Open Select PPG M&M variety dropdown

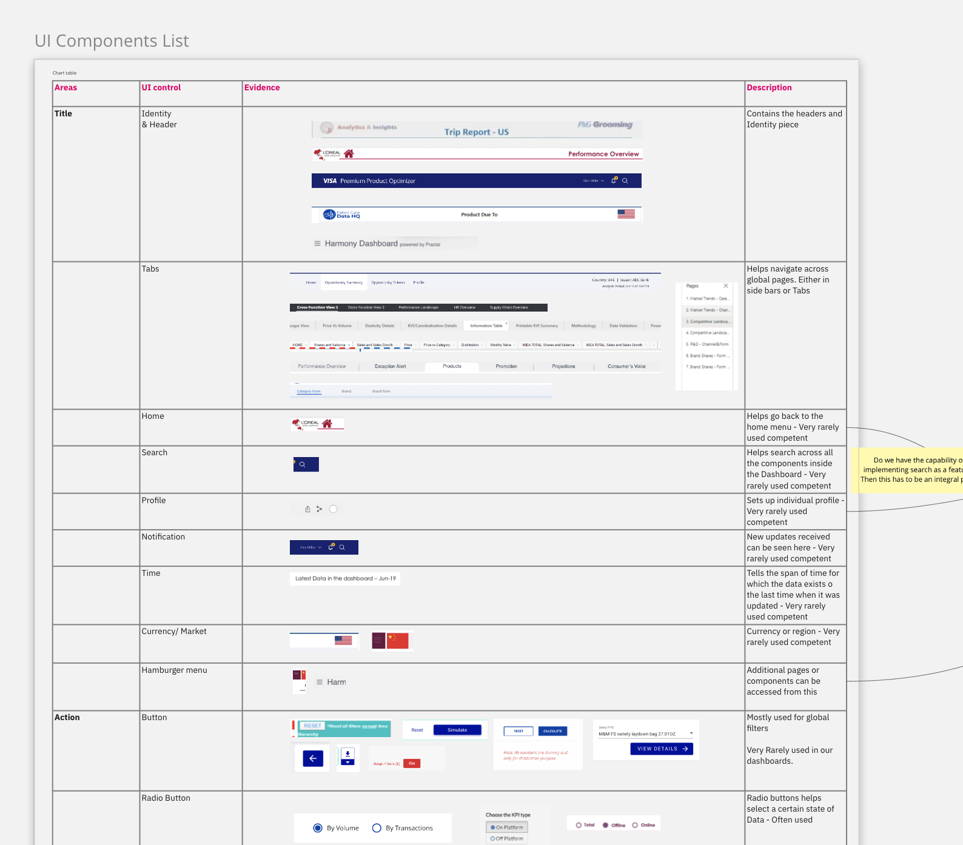tap(646, 733)
